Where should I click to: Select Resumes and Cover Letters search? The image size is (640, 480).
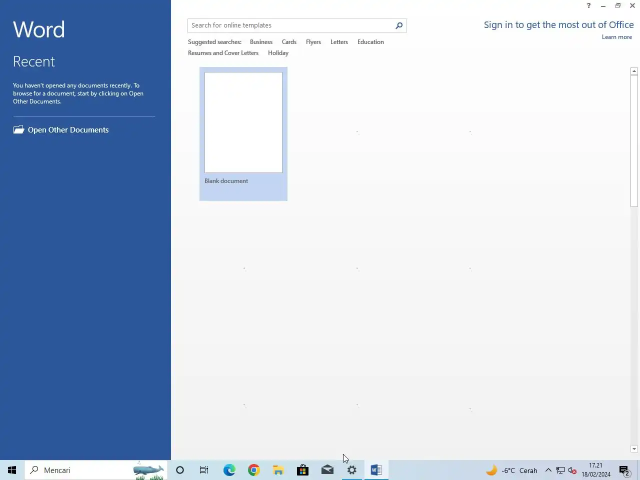click(x=223, y=53)
